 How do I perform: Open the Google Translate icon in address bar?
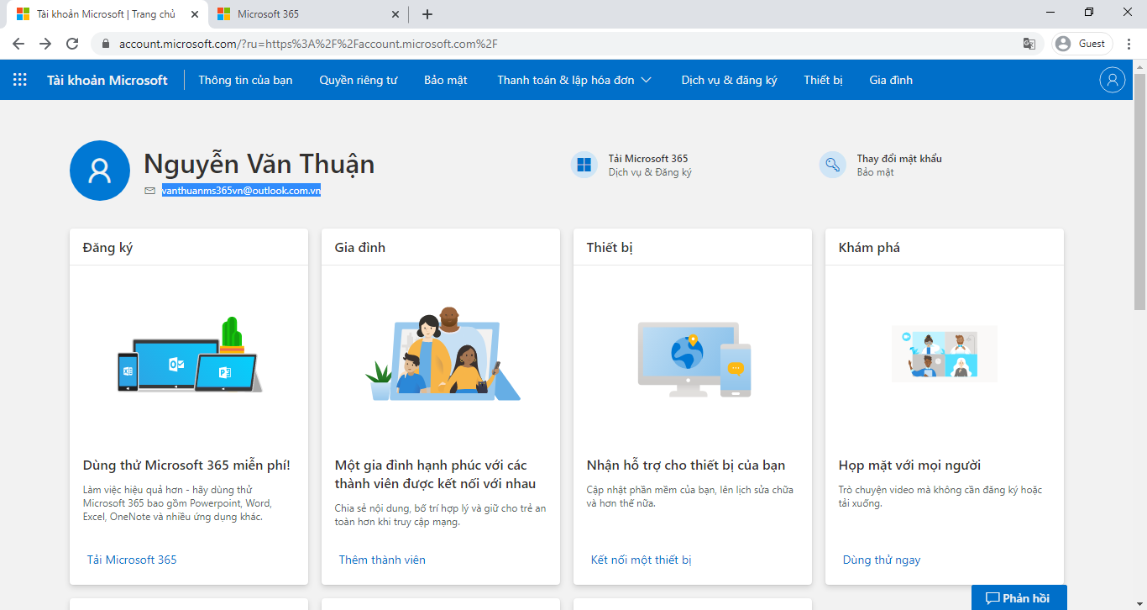point(1029,43)
